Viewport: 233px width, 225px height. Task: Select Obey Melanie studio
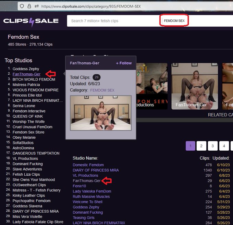[24, 137]
